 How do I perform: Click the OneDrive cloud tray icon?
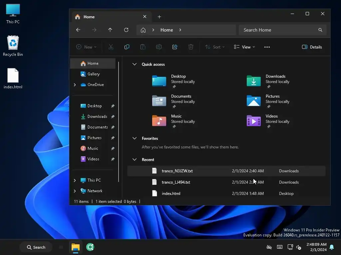[269, 247]
